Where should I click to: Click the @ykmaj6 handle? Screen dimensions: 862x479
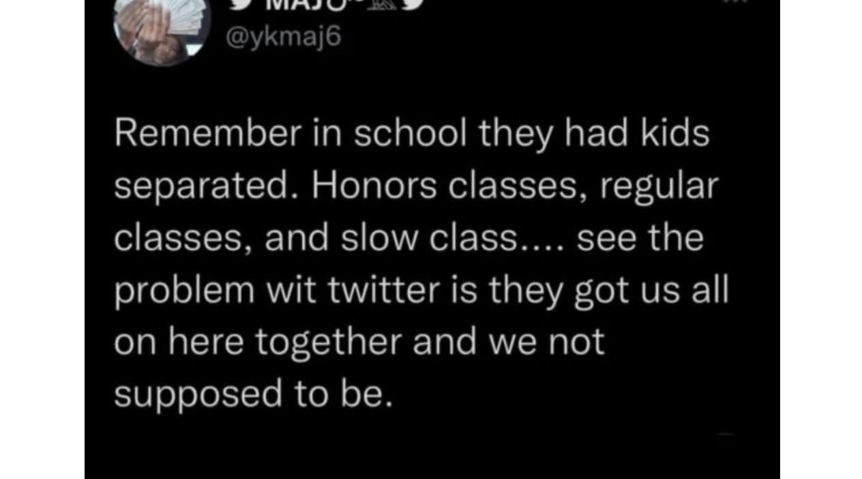(283, 39)
